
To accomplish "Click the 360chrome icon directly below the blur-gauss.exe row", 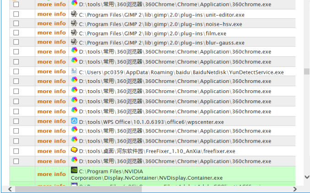I will coord(74,50).
